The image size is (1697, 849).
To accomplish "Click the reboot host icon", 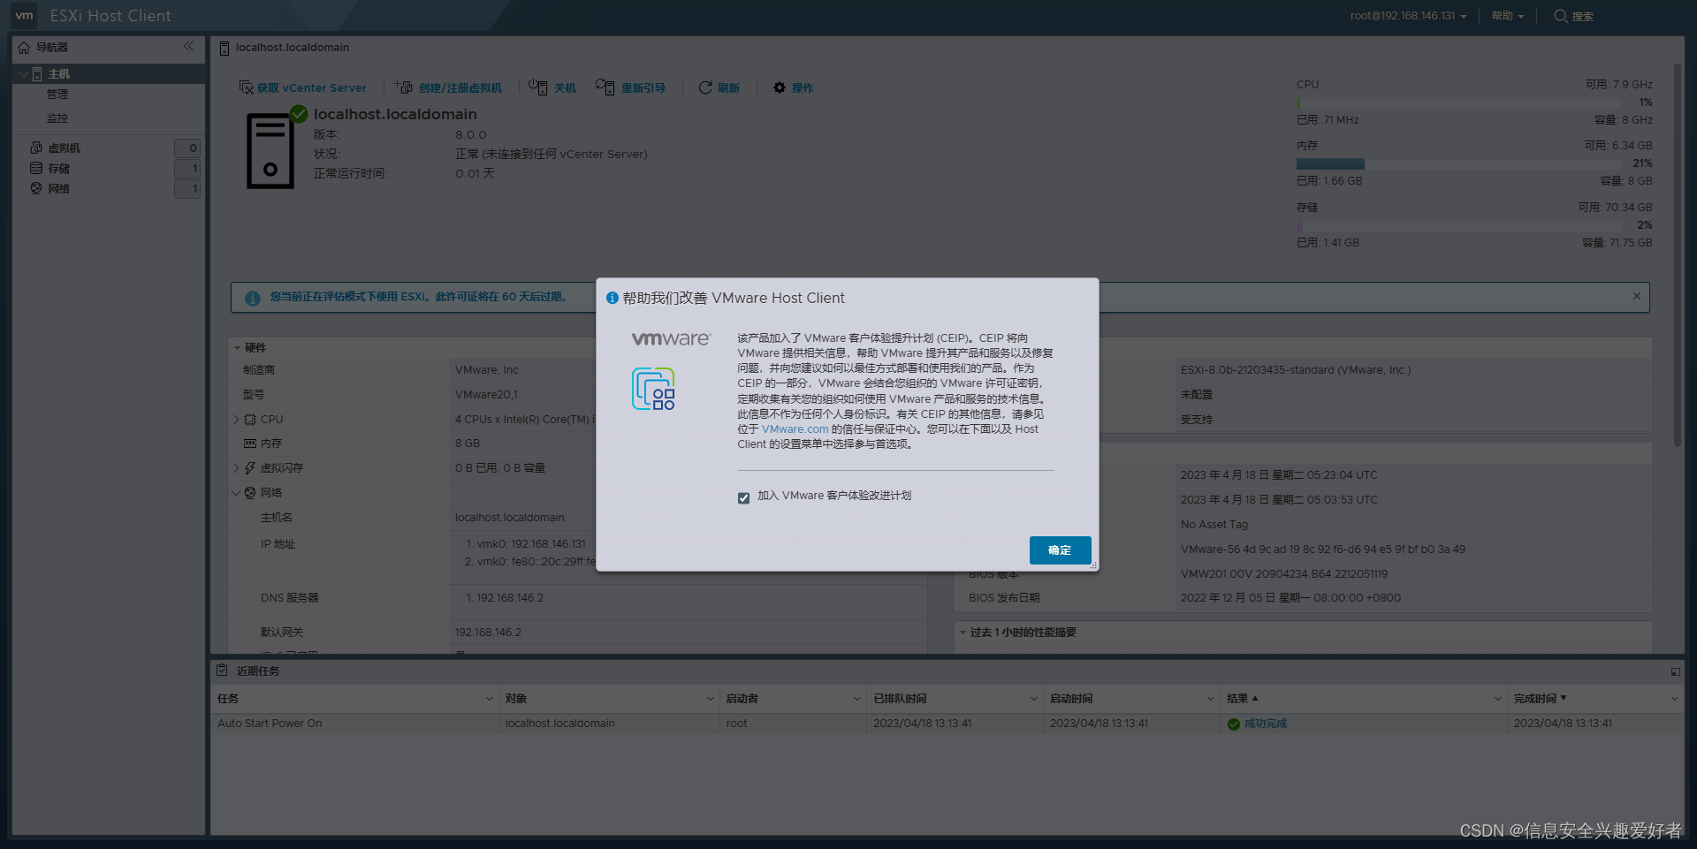I will [605, 87].
